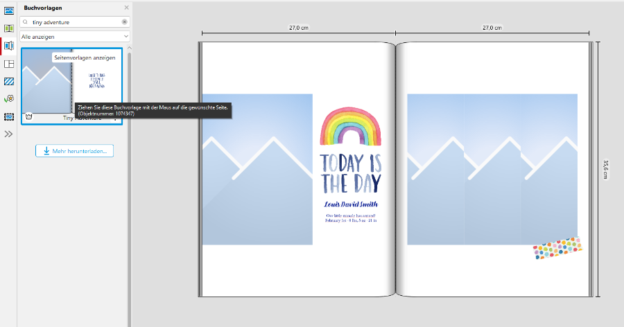Clear the tiny adventure search text
The height and width of the screenshot is (327, 624).
[125, 22]
